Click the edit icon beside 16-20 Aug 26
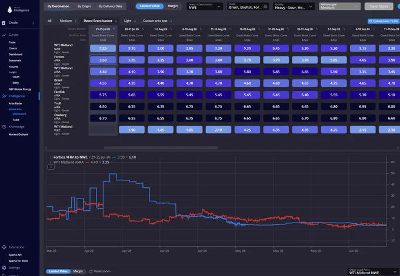The width and height of the screenshot is (400, 276). coord(259,29)
